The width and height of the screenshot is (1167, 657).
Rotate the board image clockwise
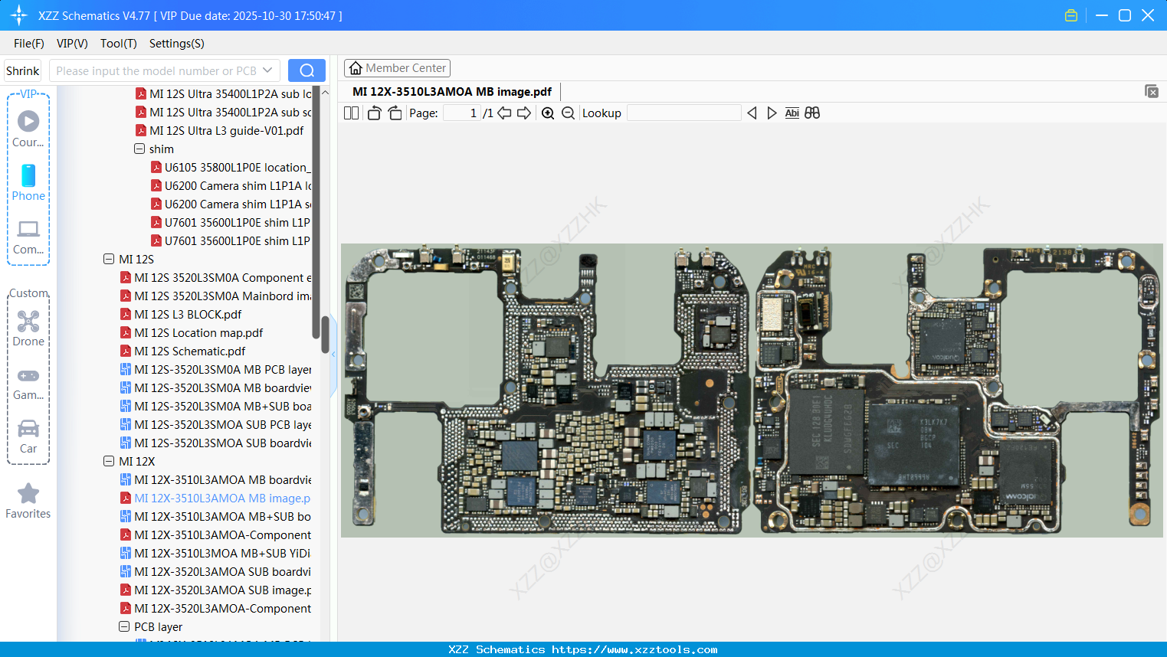(x=395, y=113)
